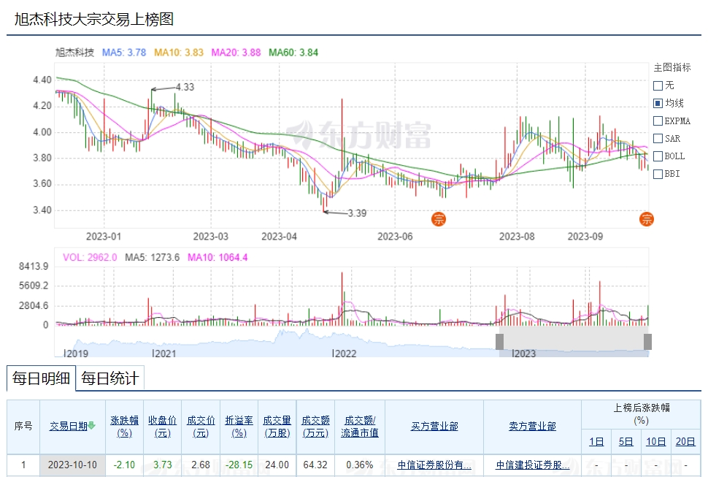Click the 5日 post-listing change header

626,441
